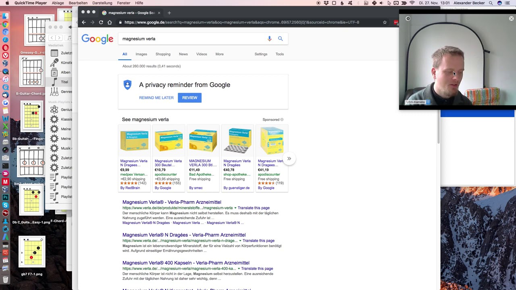Image resolution: width=516 pixels, height=290 pixels.
Task: Click the Wi-Fi icon in the menu bar
Action: 412,3
